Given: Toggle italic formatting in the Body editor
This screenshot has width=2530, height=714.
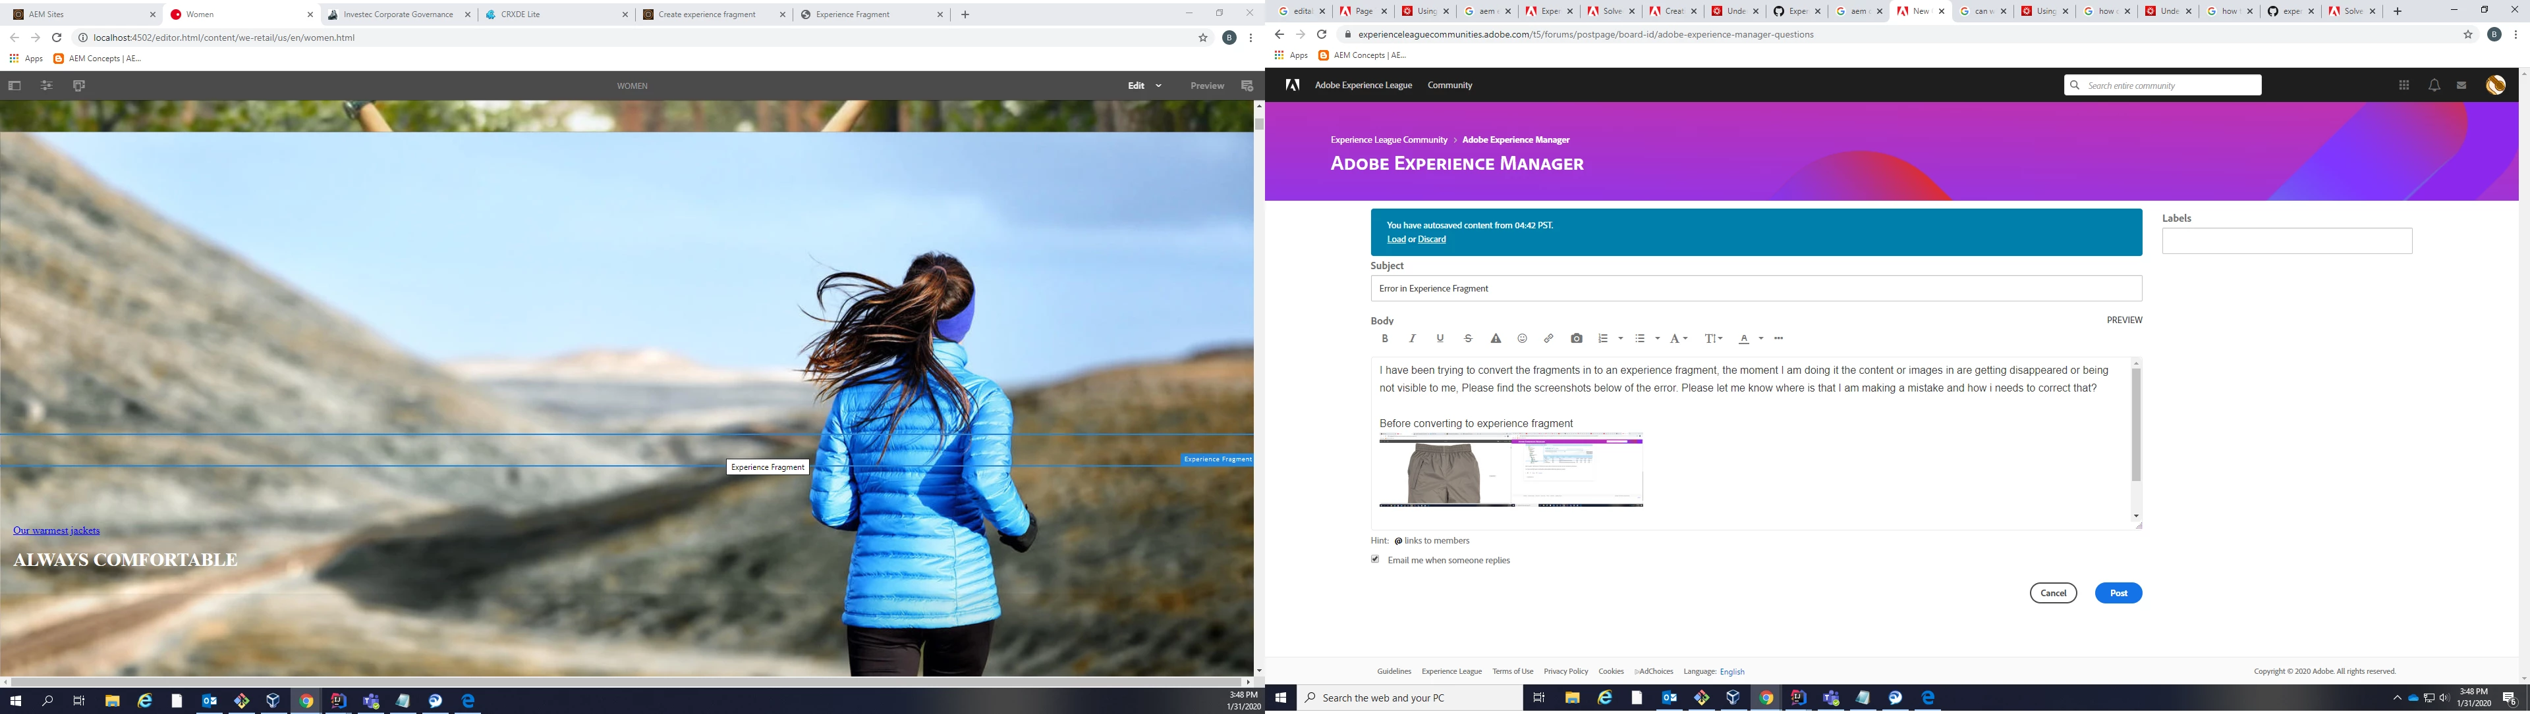Looking at the screenshot, I should click(x=1413, y=338).
